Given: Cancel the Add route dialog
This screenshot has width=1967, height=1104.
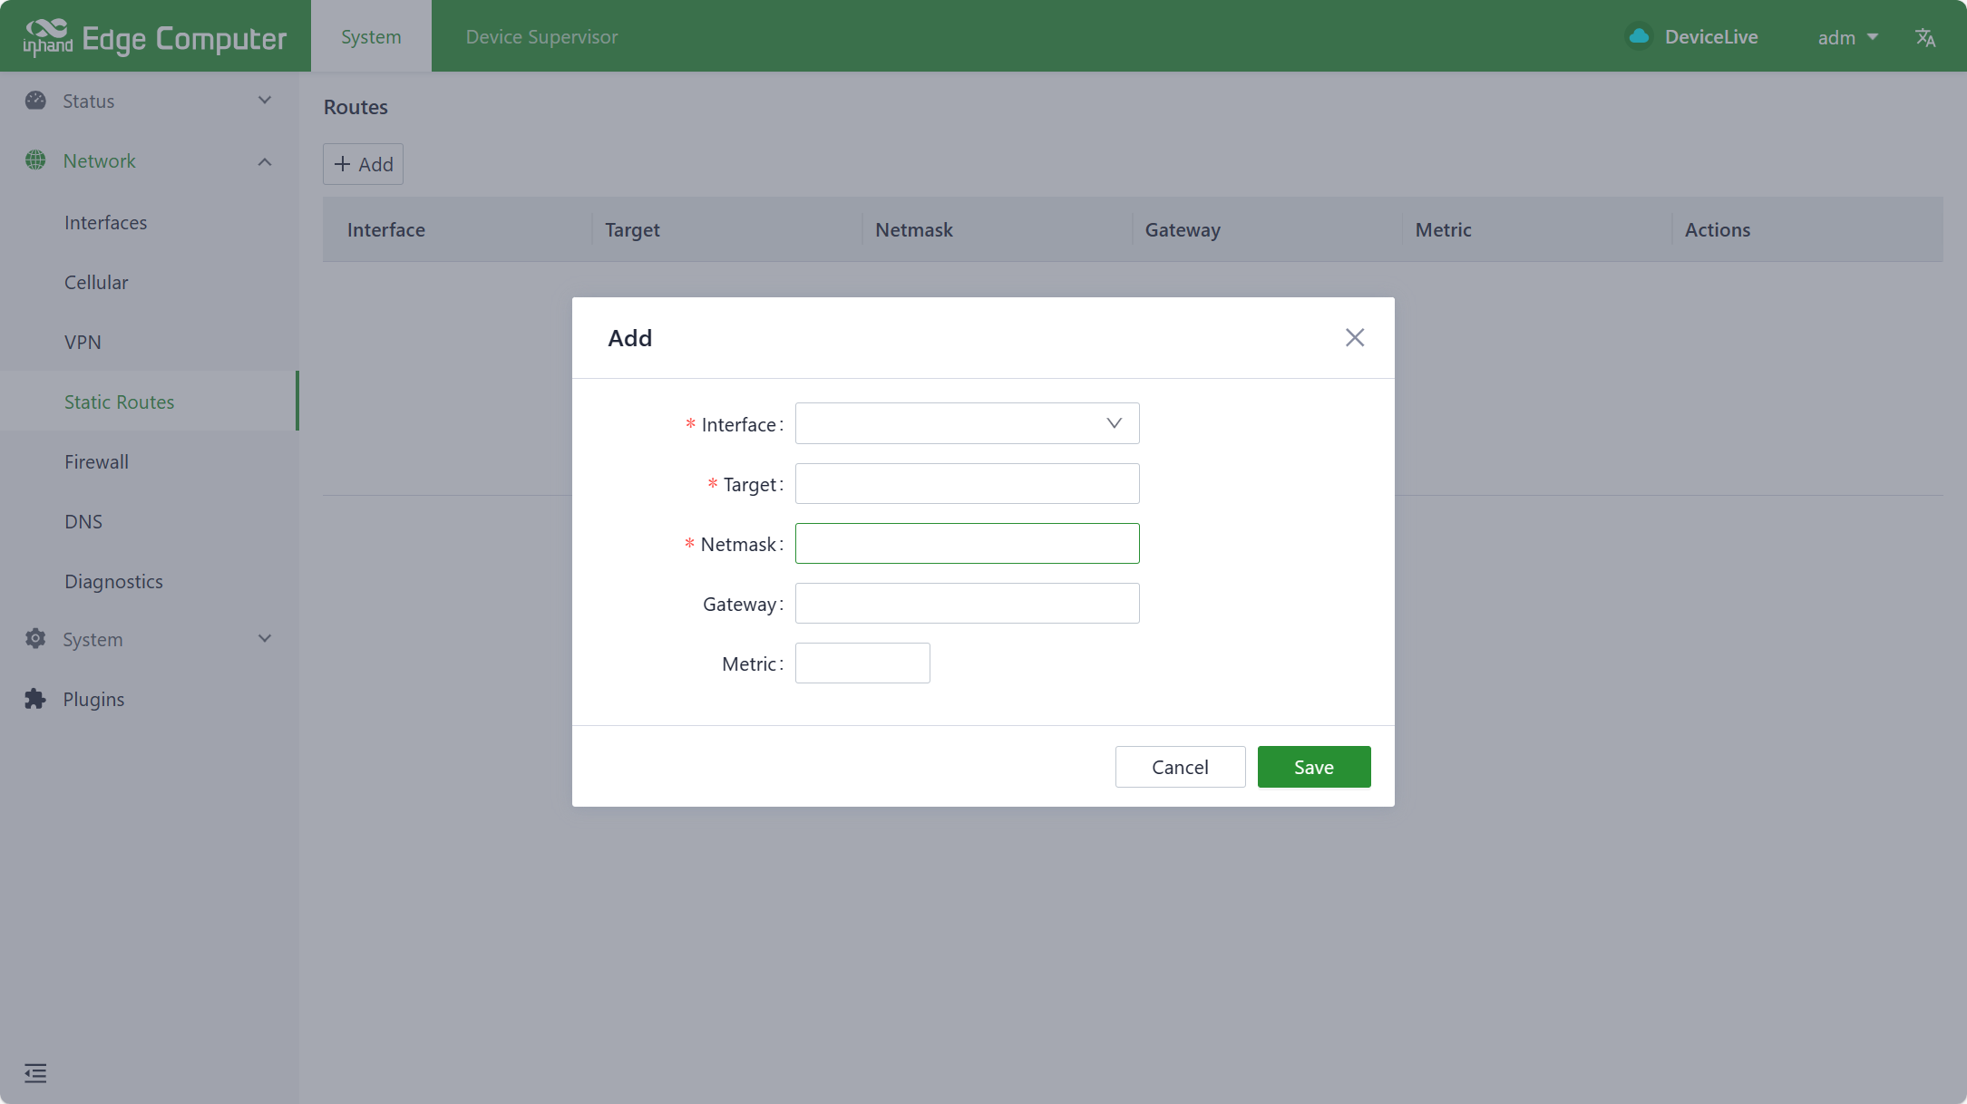Looking at the screenshot, I should click(x=1180, y=767).
